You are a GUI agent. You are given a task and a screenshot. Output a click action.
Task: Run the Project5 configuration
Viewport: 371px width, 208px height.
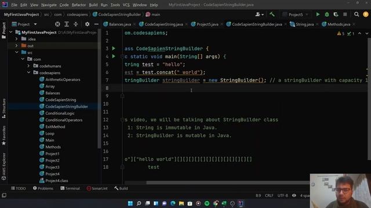tap(318, 14)
